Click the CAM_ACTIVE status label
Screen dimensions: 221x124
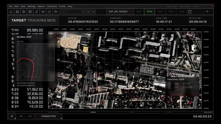pyautogui.click(x=208, y=112)
